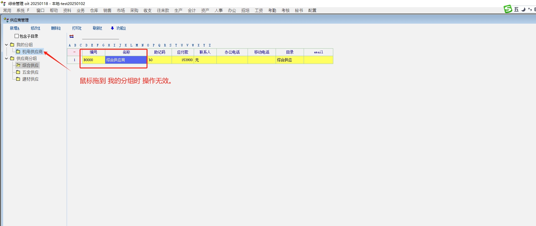Screen dimensions: 536x226
Task: Click the 新增 button
Action: coord(15,28)
